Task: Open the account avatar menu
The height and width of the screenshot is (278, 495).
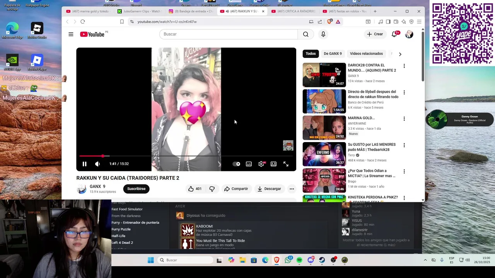Action: tap(409, 34)
